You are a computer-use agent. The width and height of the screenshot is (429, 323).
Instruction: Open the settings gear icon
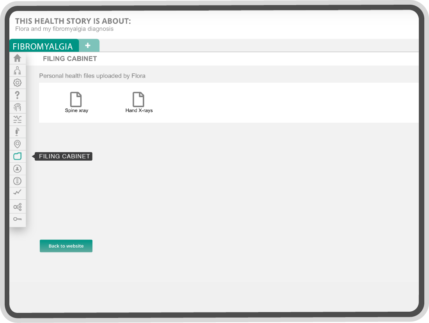pos(17,83)
